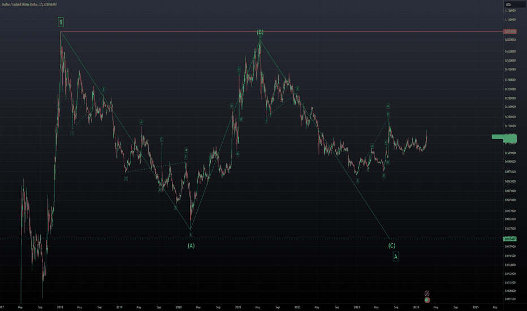Select the (A) wave label near the 2020 low
Image resolution: width=527 pixels, height=311 pixels.
point(191,245)
